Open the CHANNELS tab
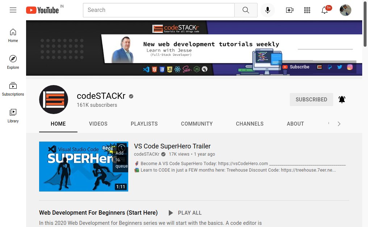This screenshot has height=227, width=368. 250,124
